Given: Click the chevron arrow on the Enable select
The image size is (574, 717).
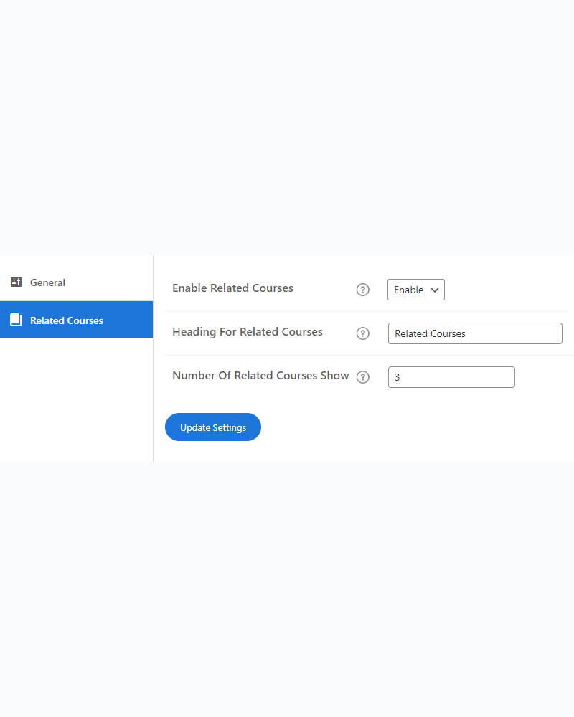Looking at the screenshot, I should pyautogui.click(x=434, y=290).
